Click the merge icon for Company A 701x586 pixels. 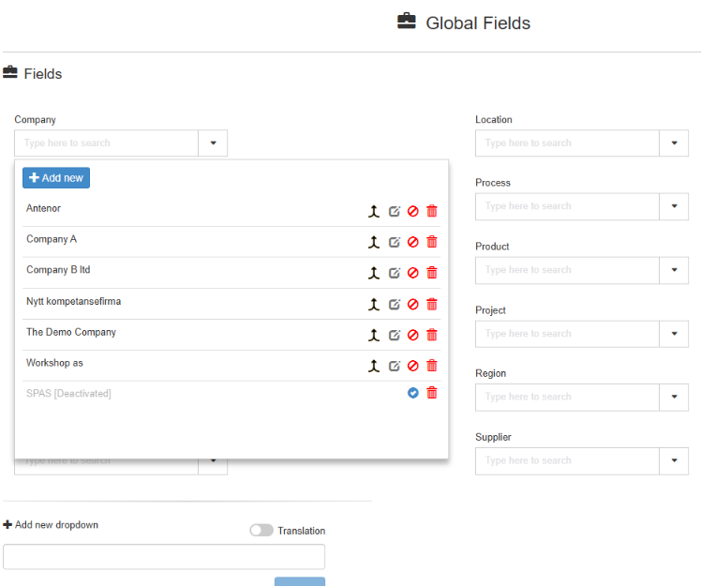[x=374, y=242]
